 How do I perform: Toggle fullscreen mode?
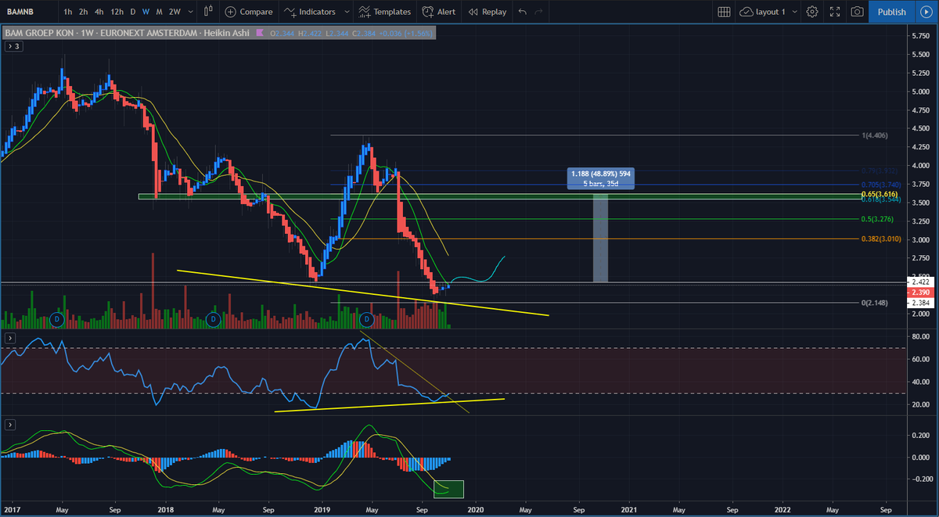[835, 12]
